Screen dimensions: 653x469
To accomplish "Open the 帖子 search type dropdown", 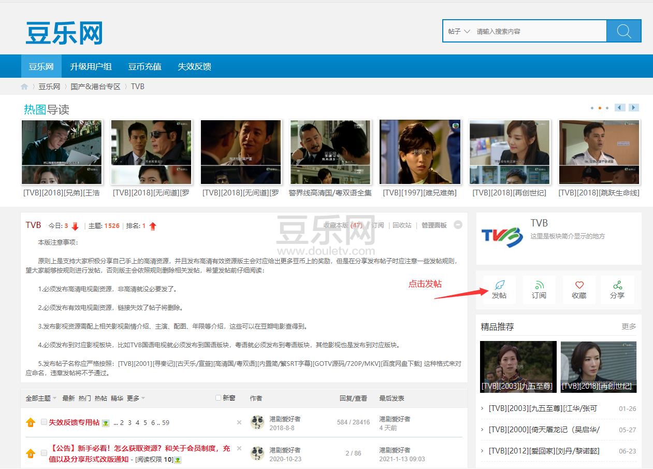I will coord(459,31).
